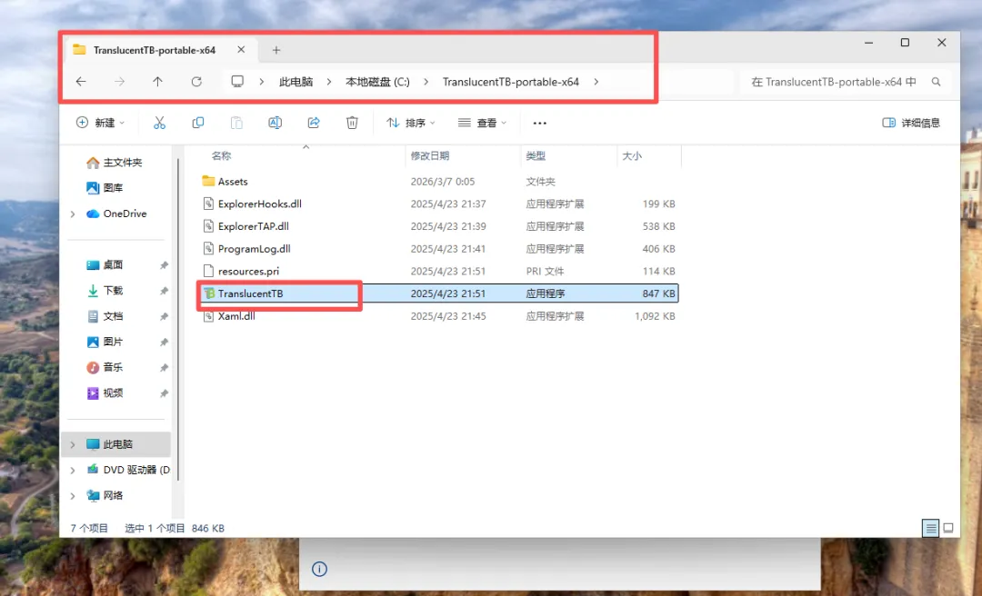This screenshot has height=596, width=982.
Task: Click the Cut scissors icon
Action: click(160, 123)
